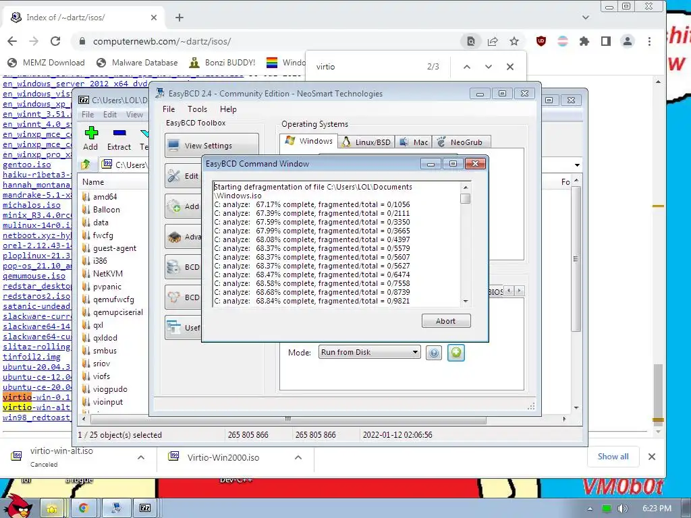The width and height of the screenshot is (691, 518).
Task: Open EasyBCD Tools menu
Action: click(197, 109)
